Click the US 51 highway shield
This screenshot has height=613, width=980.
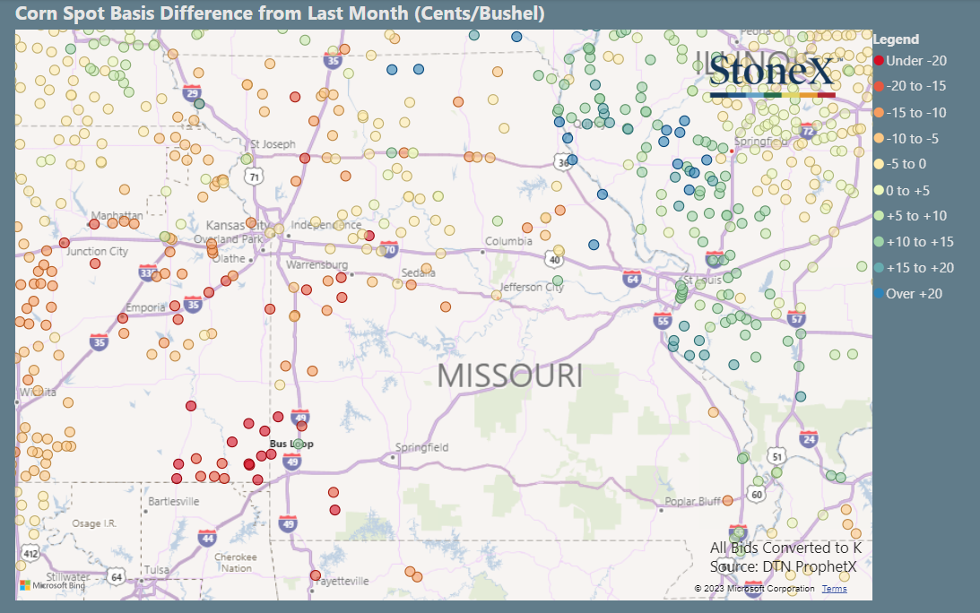pos(776,457)
